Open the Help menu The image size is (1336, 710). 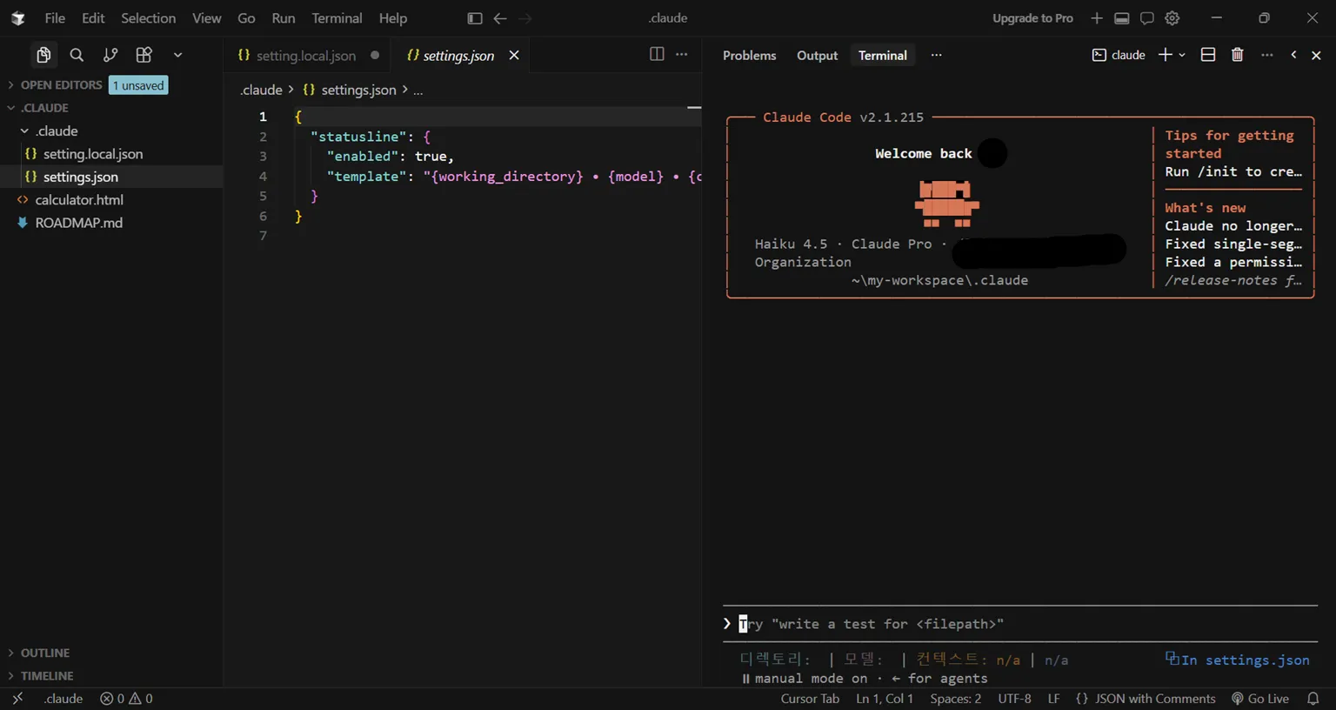point(392,18)
